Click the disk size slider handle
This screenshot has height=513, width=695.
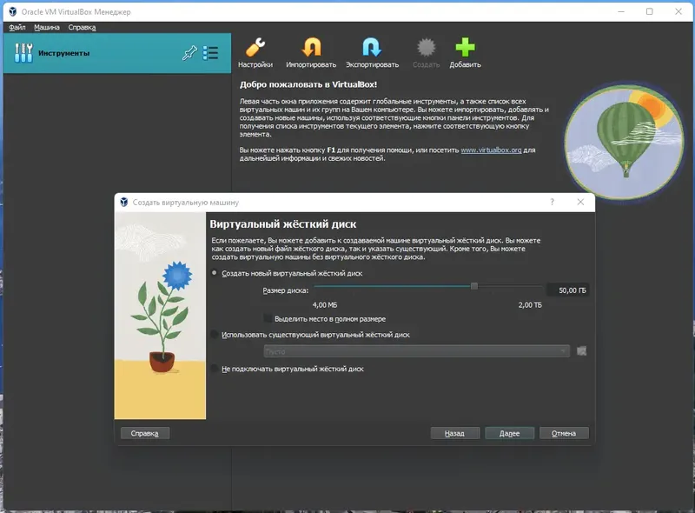[474, 286]
